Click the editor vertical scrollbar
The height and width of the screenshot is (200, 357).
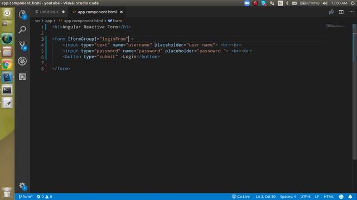pyautogui.click(x=355, y=92)
